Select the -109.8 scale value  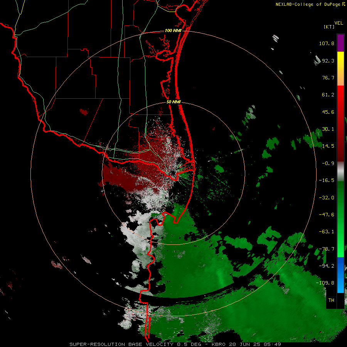tap(325, 283)
